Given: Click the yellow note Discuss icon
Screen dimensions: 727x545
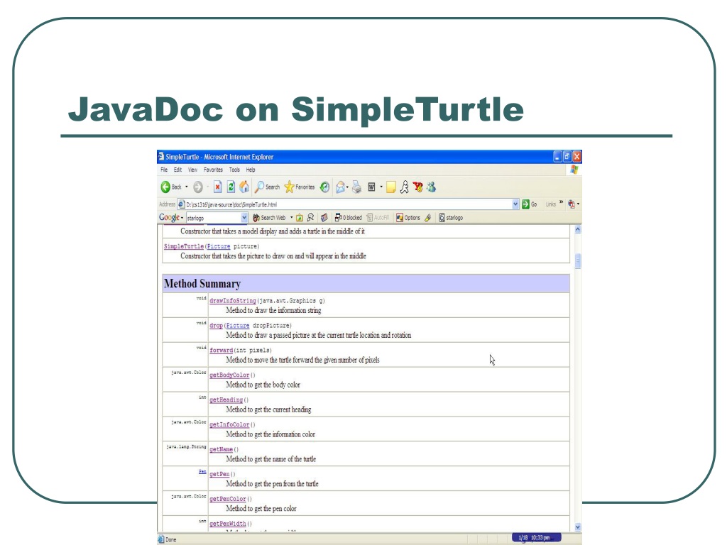Looking at the screenshot, I should [x=391, y=187].
